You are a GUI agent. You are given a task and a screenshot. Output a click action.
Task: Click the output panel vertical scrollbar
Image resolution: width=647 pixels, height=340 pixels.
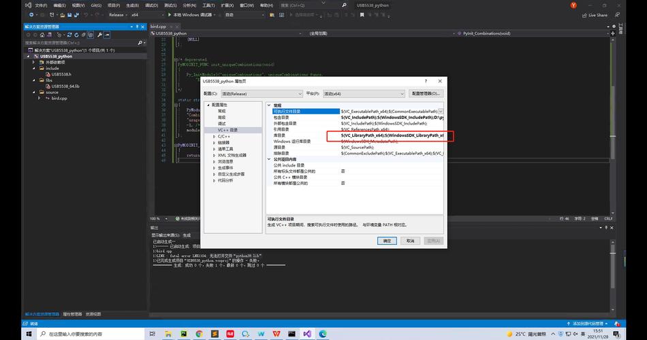click(613, 275)
